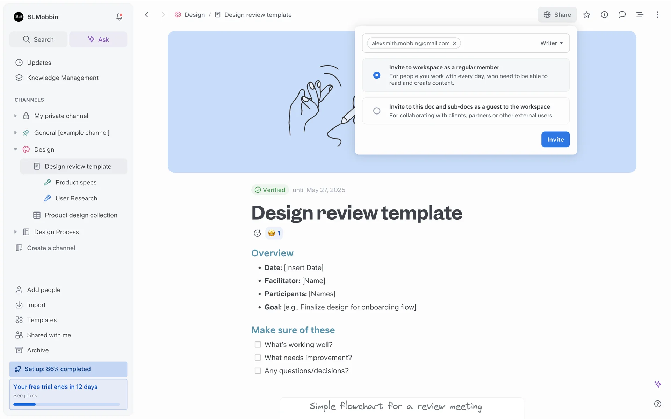The image size is (671, 419).
Task: Click the blue Invite button
Action: coord(555,139)
